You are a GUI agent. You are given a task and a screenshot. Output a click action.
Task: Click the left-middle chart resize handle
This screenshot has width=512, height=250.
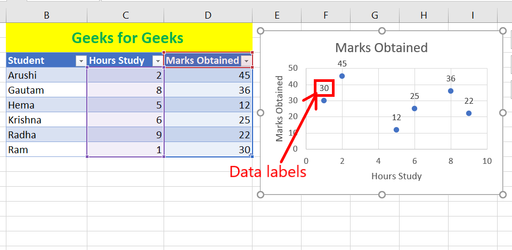[261, 113]
